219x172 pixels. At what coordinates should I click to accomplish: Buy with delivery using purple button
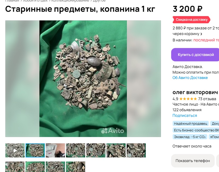coord(196,55)
